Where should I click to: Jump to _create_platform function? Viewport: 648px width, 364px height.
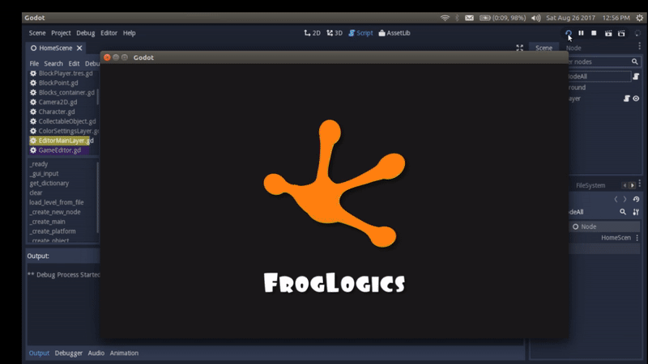click(53, 231)
